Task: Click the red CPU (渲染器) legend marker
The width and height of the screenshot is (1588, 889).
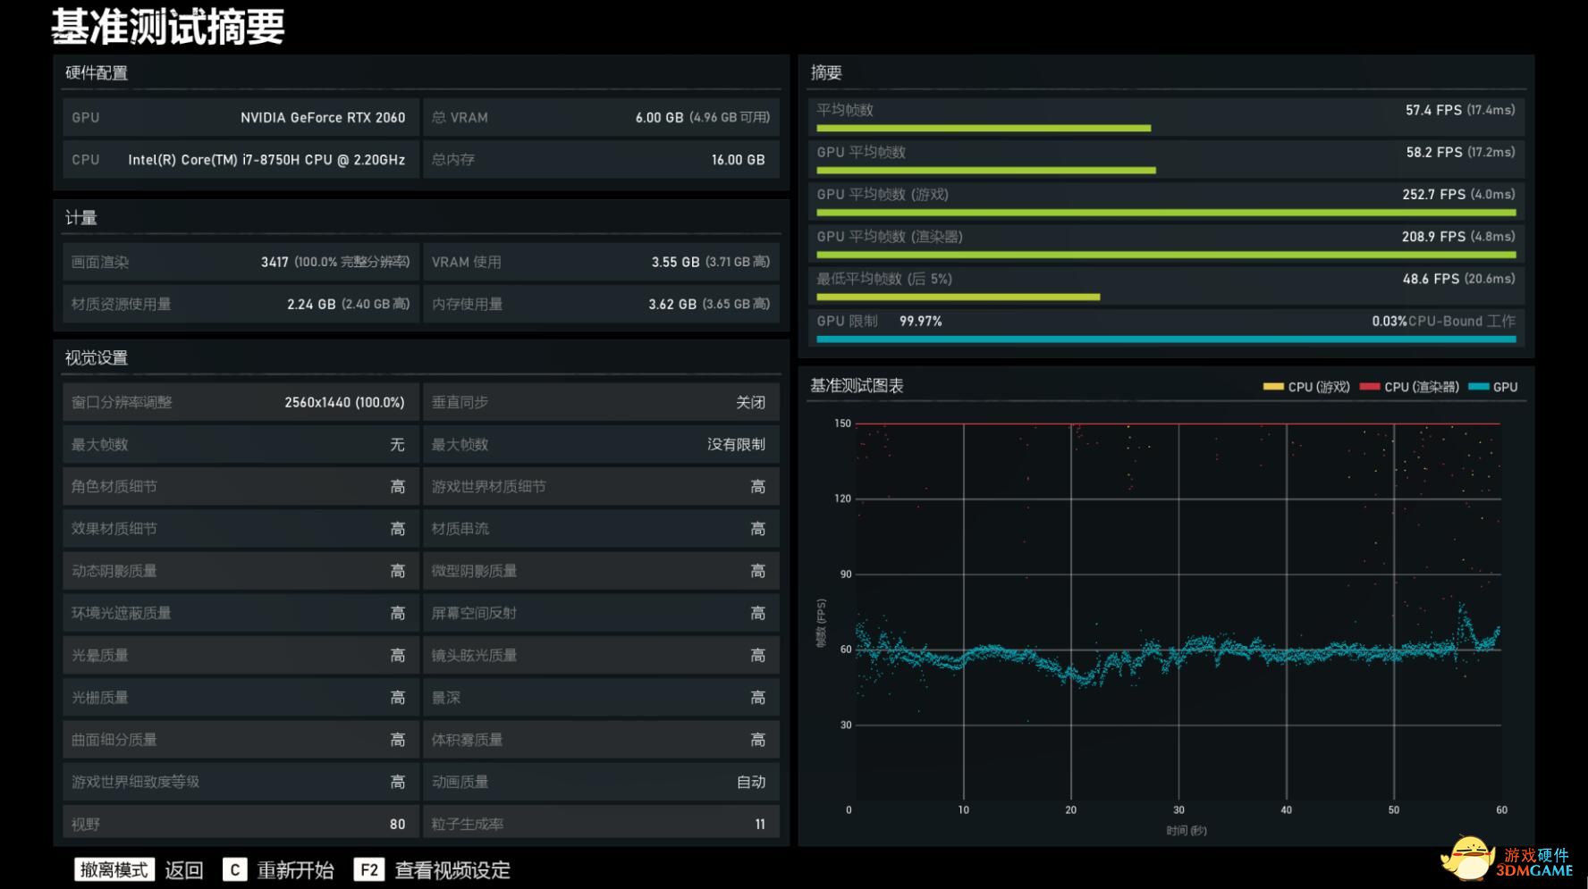Action: (1369, 387)
